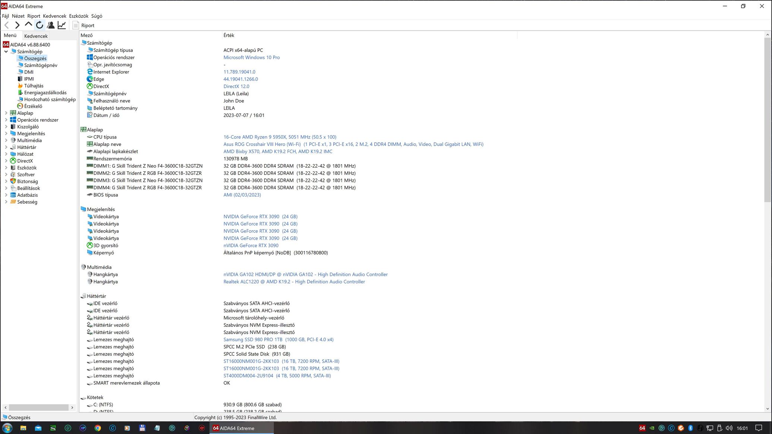
Task: Open the graph chart toolbar icon
Action: coord(62,25)
